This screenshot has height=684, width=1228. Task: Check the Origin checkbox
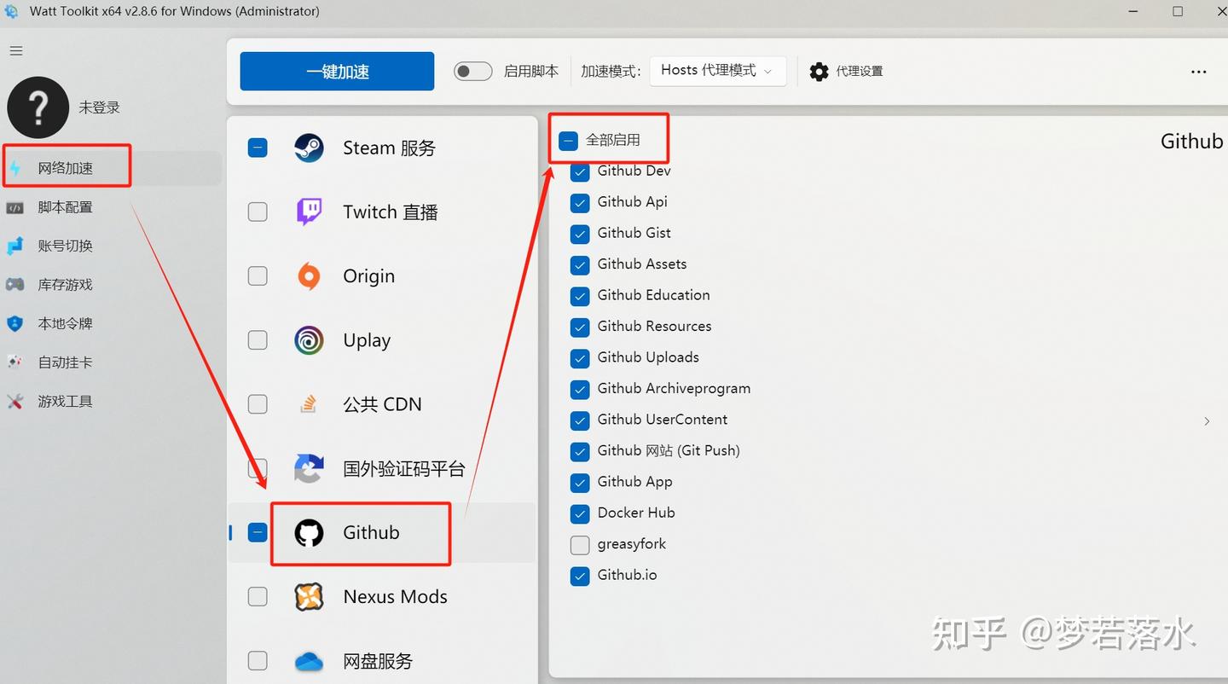258,276
